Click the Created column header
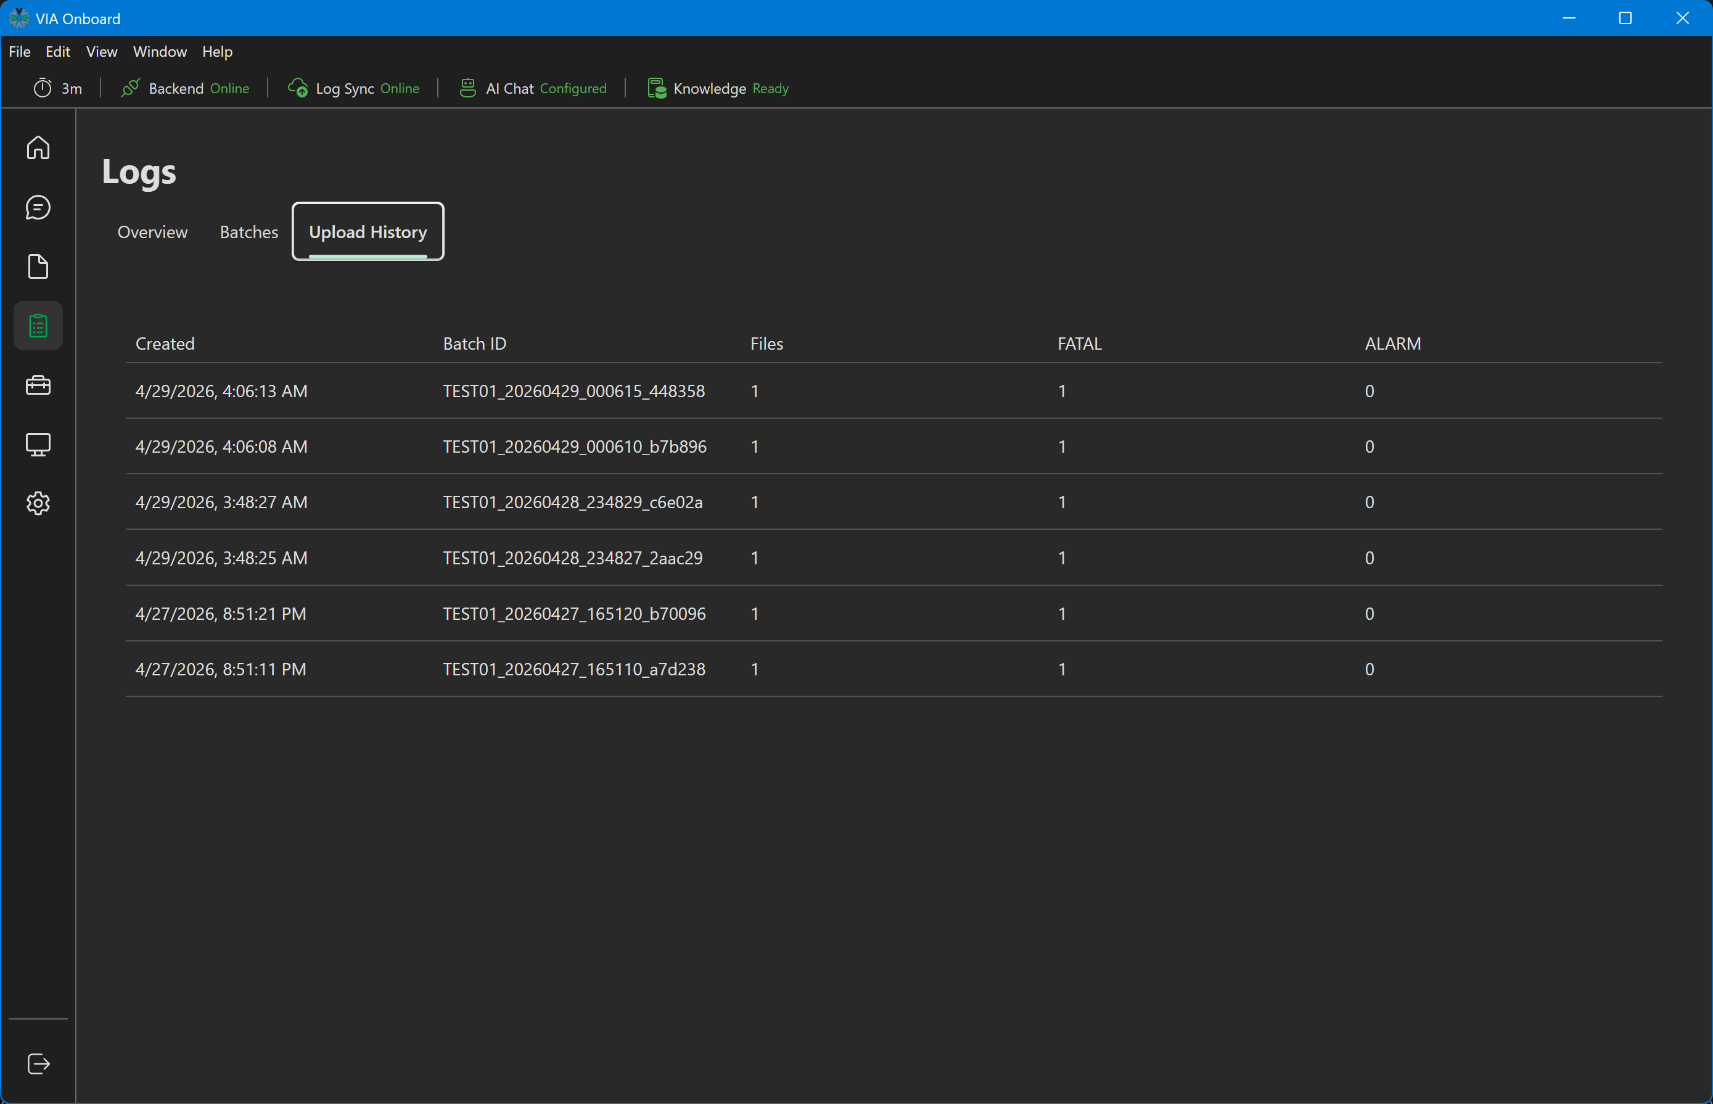The height and width of the screenshot is (1104, 1713). point(165,344)
